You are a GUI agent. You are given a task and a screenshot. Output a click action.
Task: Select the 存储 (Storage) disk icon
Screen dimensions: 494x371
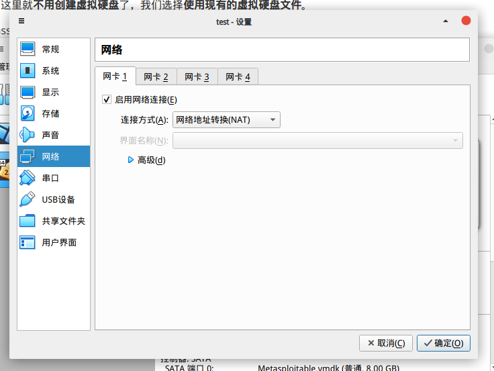pos(28,113)
